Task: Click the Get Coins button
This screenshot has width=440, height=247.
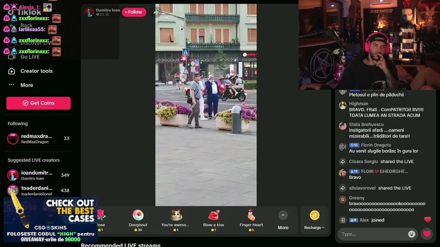Action: tap(38, 103)
